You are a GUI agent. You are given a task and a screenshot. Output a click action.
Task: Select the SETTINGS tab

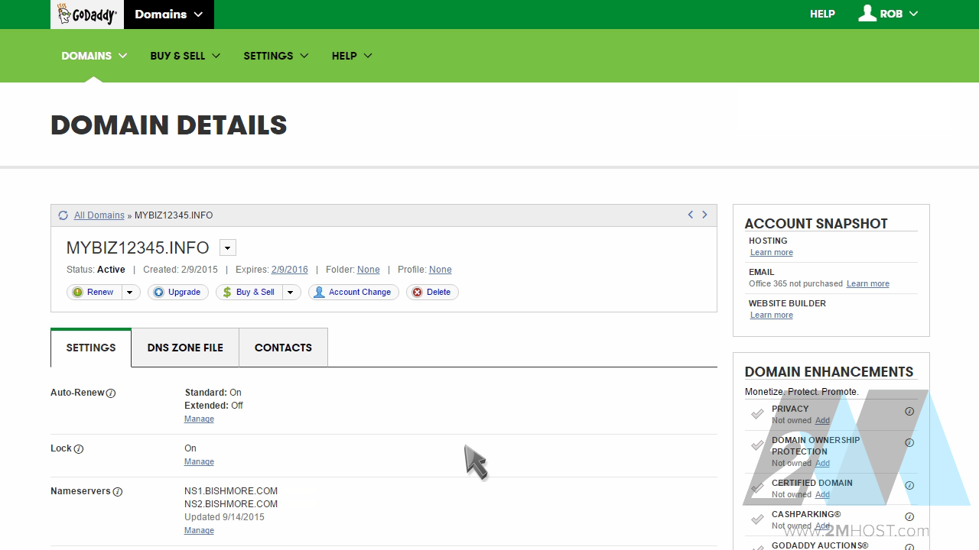pyautogui.click(x=91, y=348)
